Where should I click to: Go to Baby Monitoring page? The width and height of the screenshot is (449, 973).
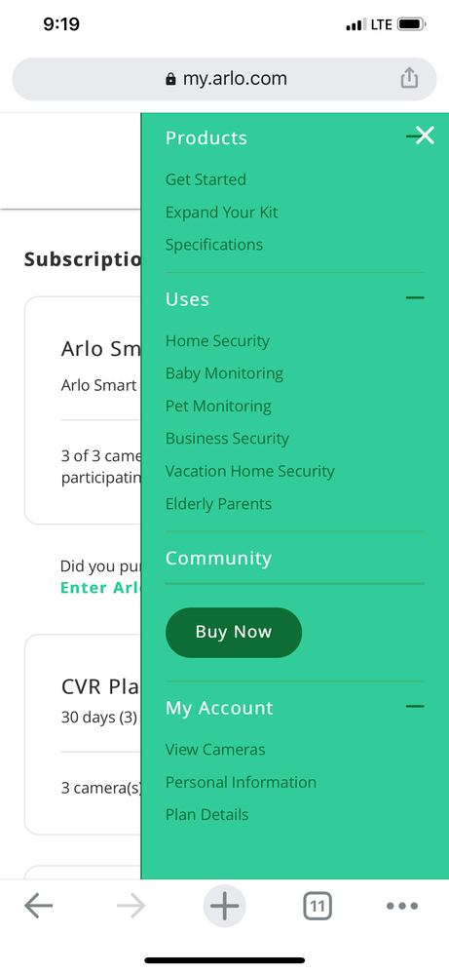tap(224, 373)
